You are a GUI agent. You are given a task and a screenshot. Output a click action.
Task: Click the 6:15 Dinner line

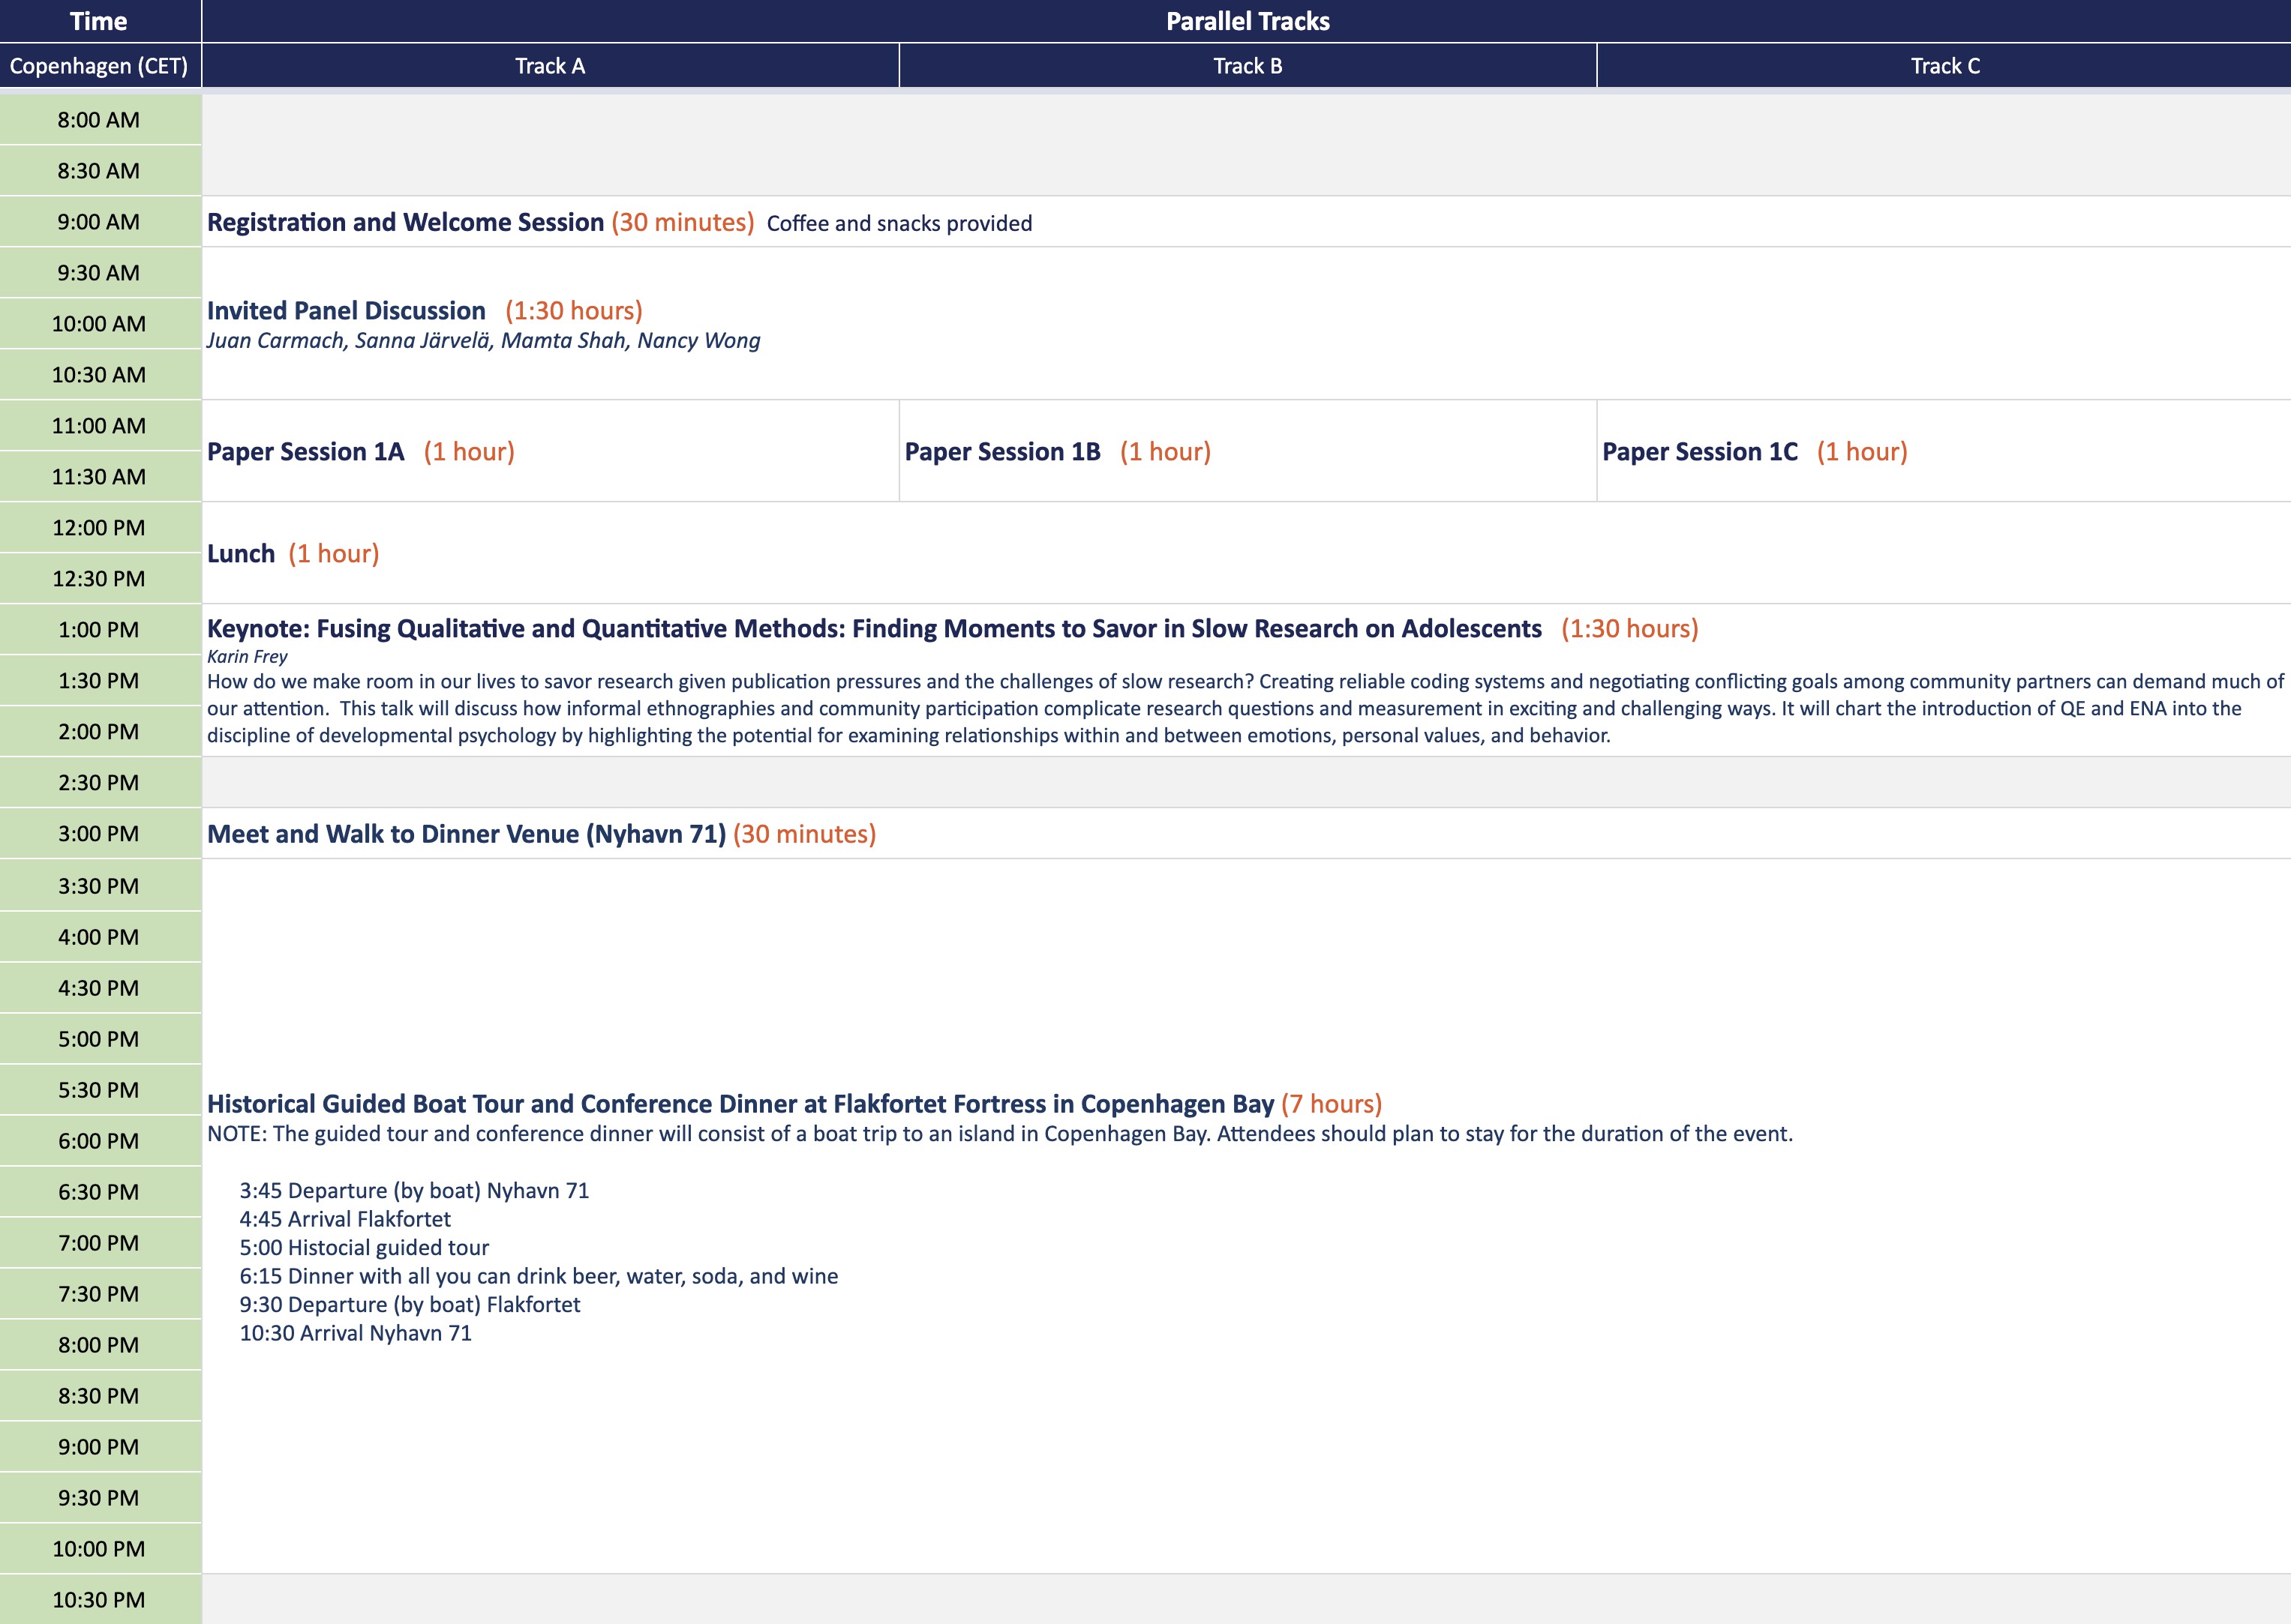coord(539,1276)
